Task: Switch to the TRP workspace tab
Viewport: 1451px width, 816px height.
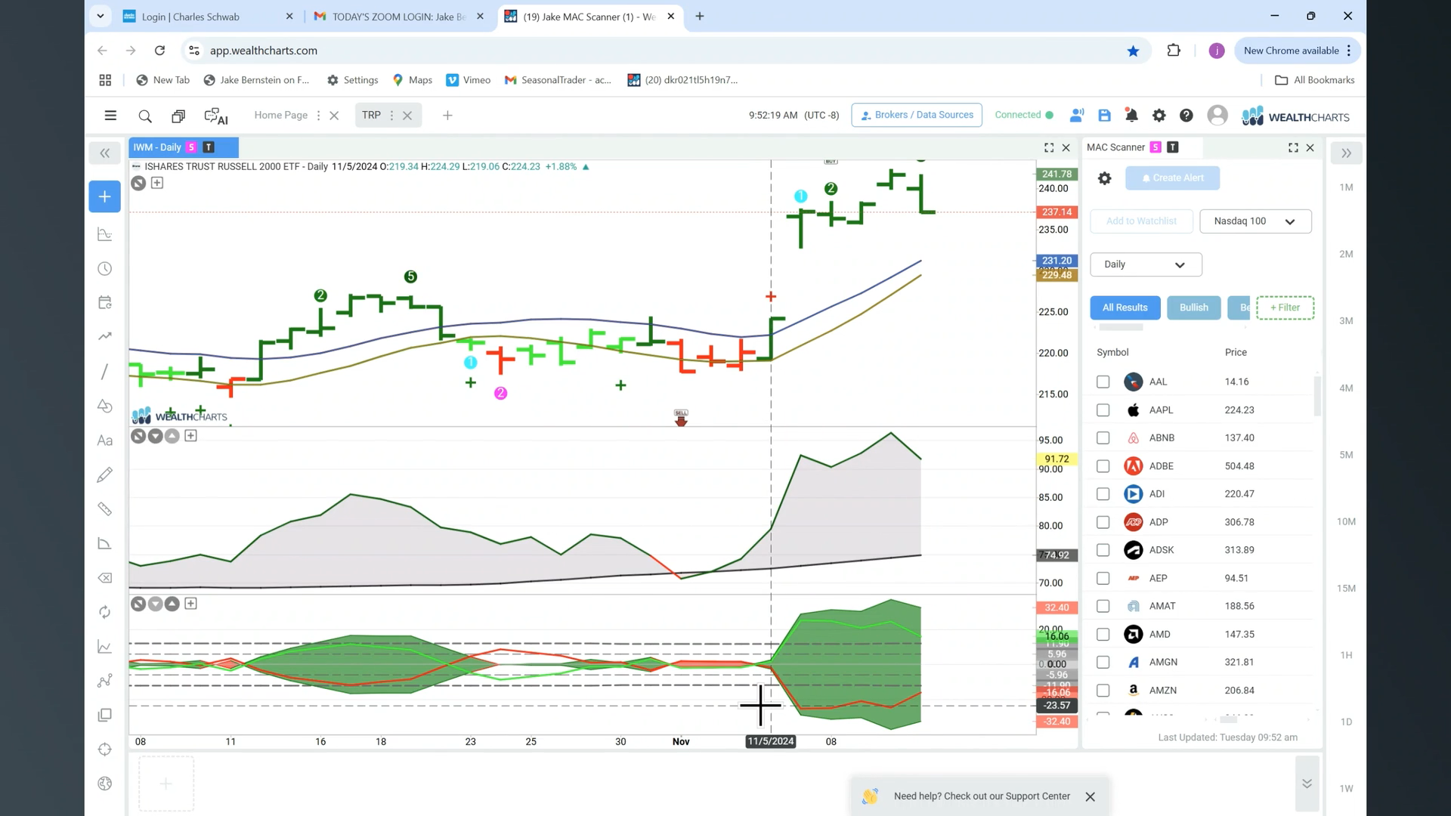Action: [x=371, y=115]
